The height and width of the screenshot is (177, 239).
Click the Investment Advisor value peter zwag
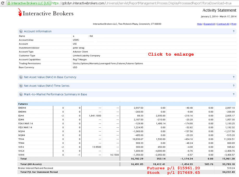tap(78, 48)
